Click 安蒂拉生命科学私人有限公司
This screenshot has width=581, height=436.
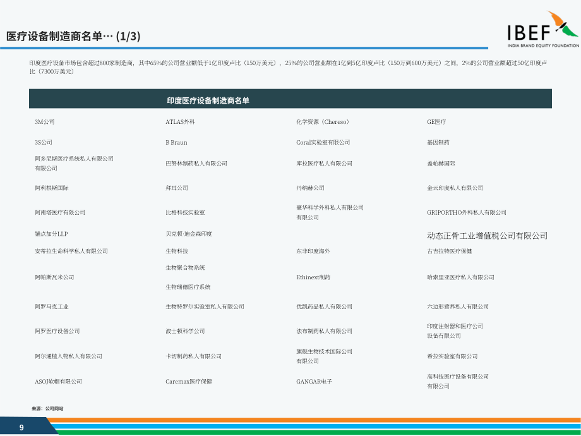tap(71, 251)
